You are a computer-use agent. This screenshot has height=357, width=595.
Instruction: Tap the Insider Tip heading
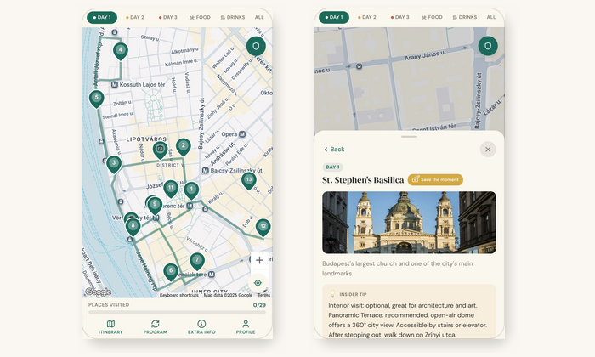pyautogui.click(x=353, y=294)
